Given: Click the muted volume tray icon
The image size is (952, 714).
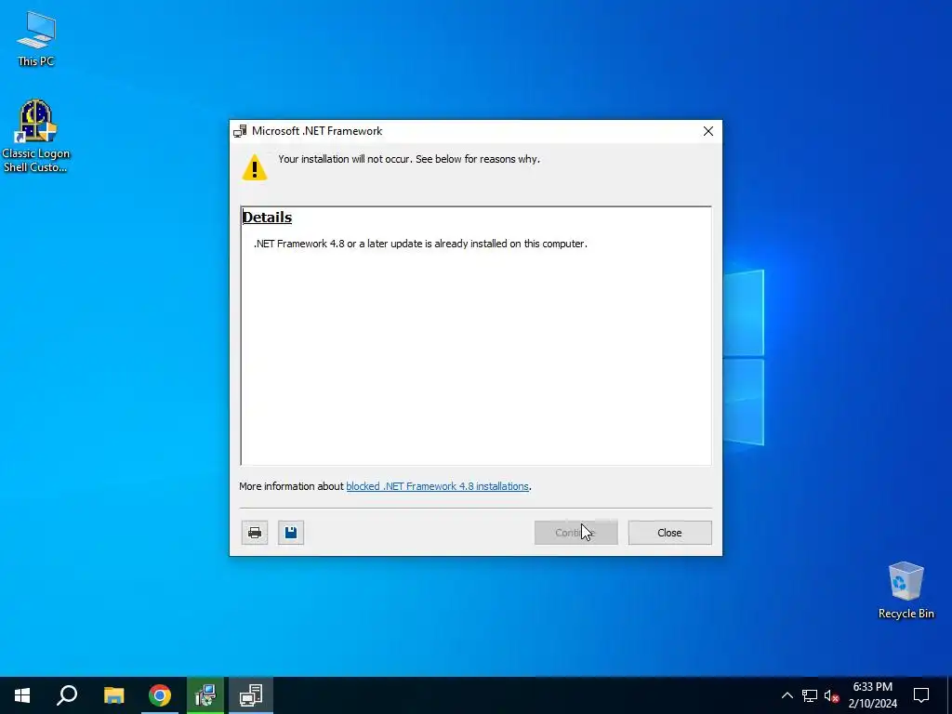Looking at the screenshot, I should pos(832,695).
